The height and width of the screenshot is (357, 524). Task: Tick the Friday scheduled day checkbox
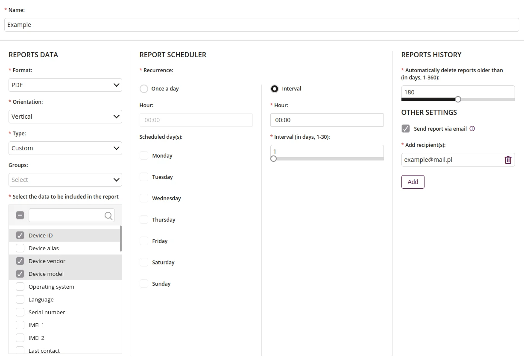144,241
